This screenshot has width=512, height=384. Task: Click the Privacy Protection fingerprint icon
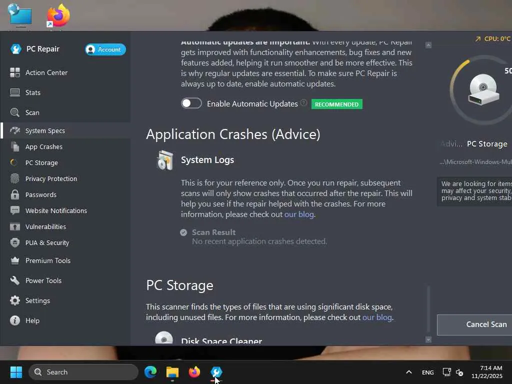pos(14,178)
